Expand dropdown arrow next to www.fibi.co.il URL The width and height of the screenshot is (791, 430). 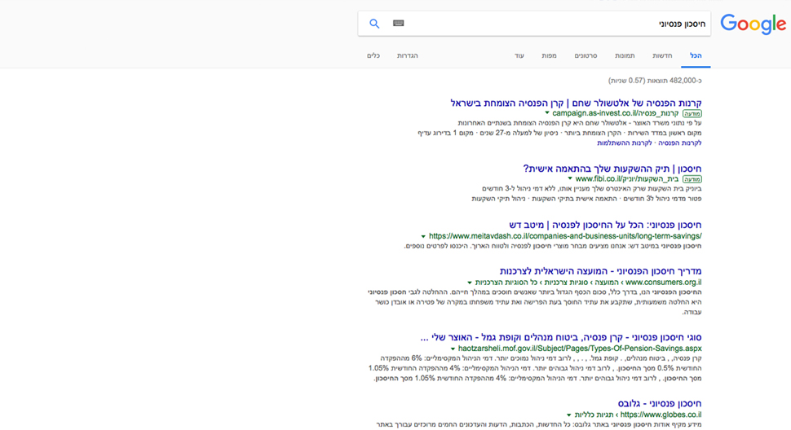570,178
